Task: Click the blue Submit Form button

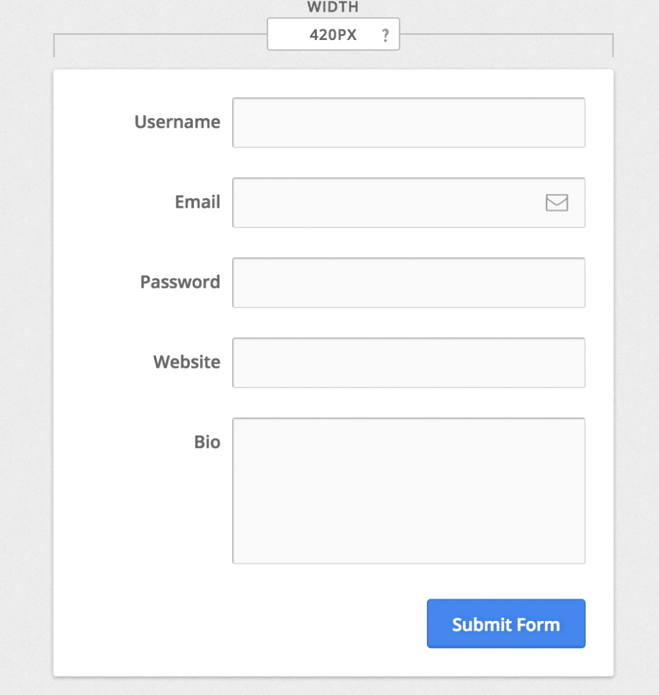Action: (506, 624)
